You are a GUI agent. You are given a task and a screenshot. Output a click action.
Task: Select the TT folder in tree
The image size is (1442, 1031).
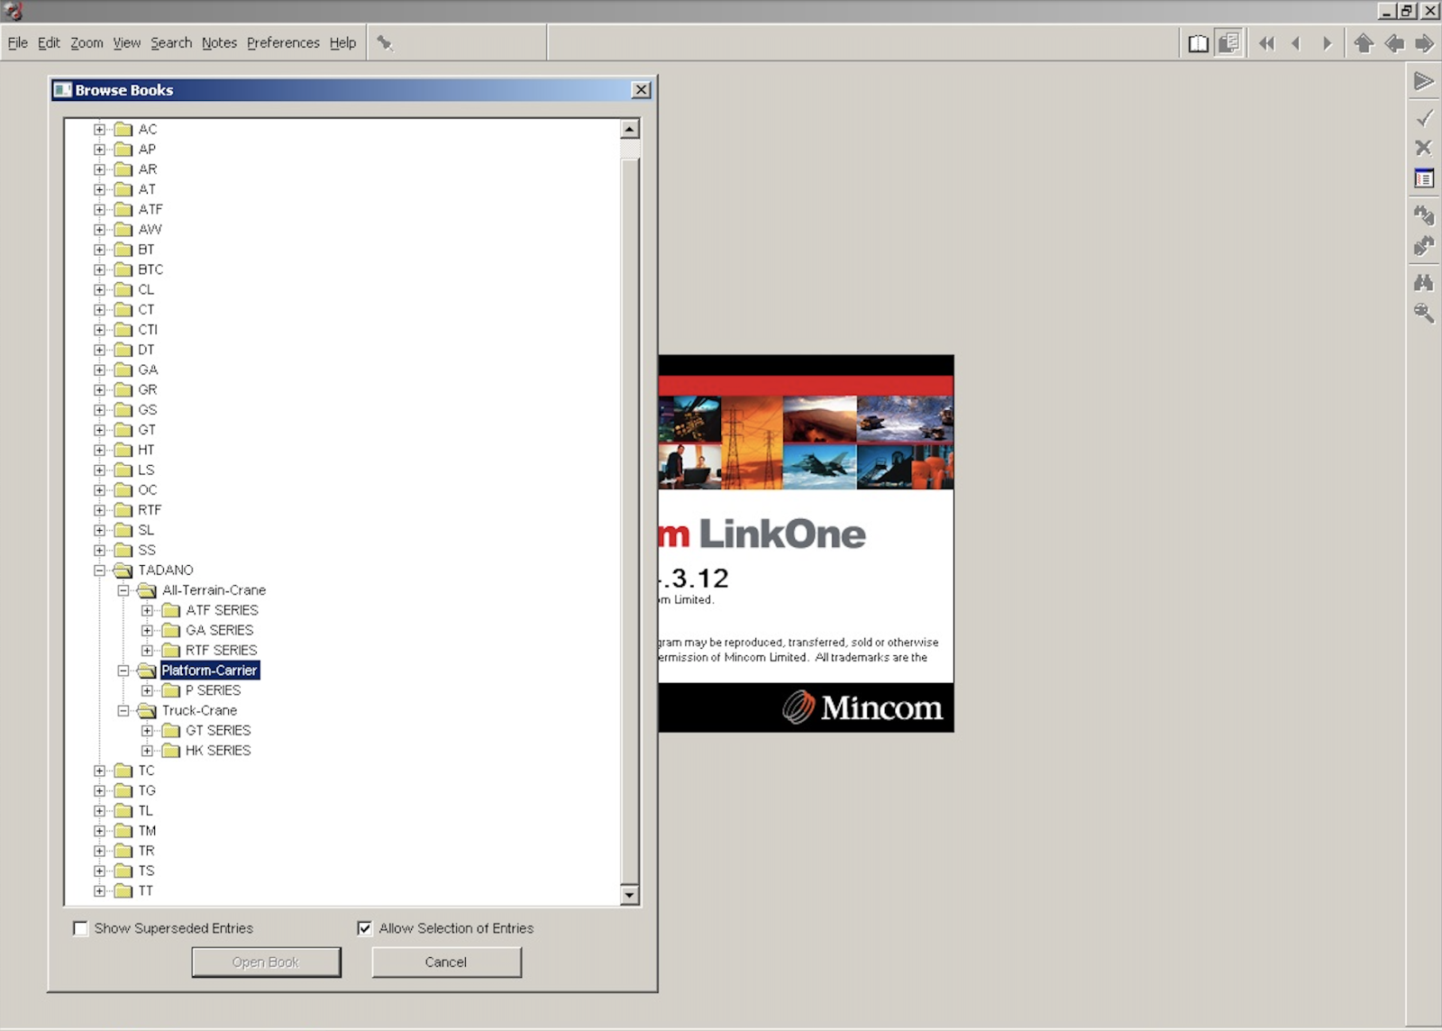pyautogui.click(x=145, y=891)
